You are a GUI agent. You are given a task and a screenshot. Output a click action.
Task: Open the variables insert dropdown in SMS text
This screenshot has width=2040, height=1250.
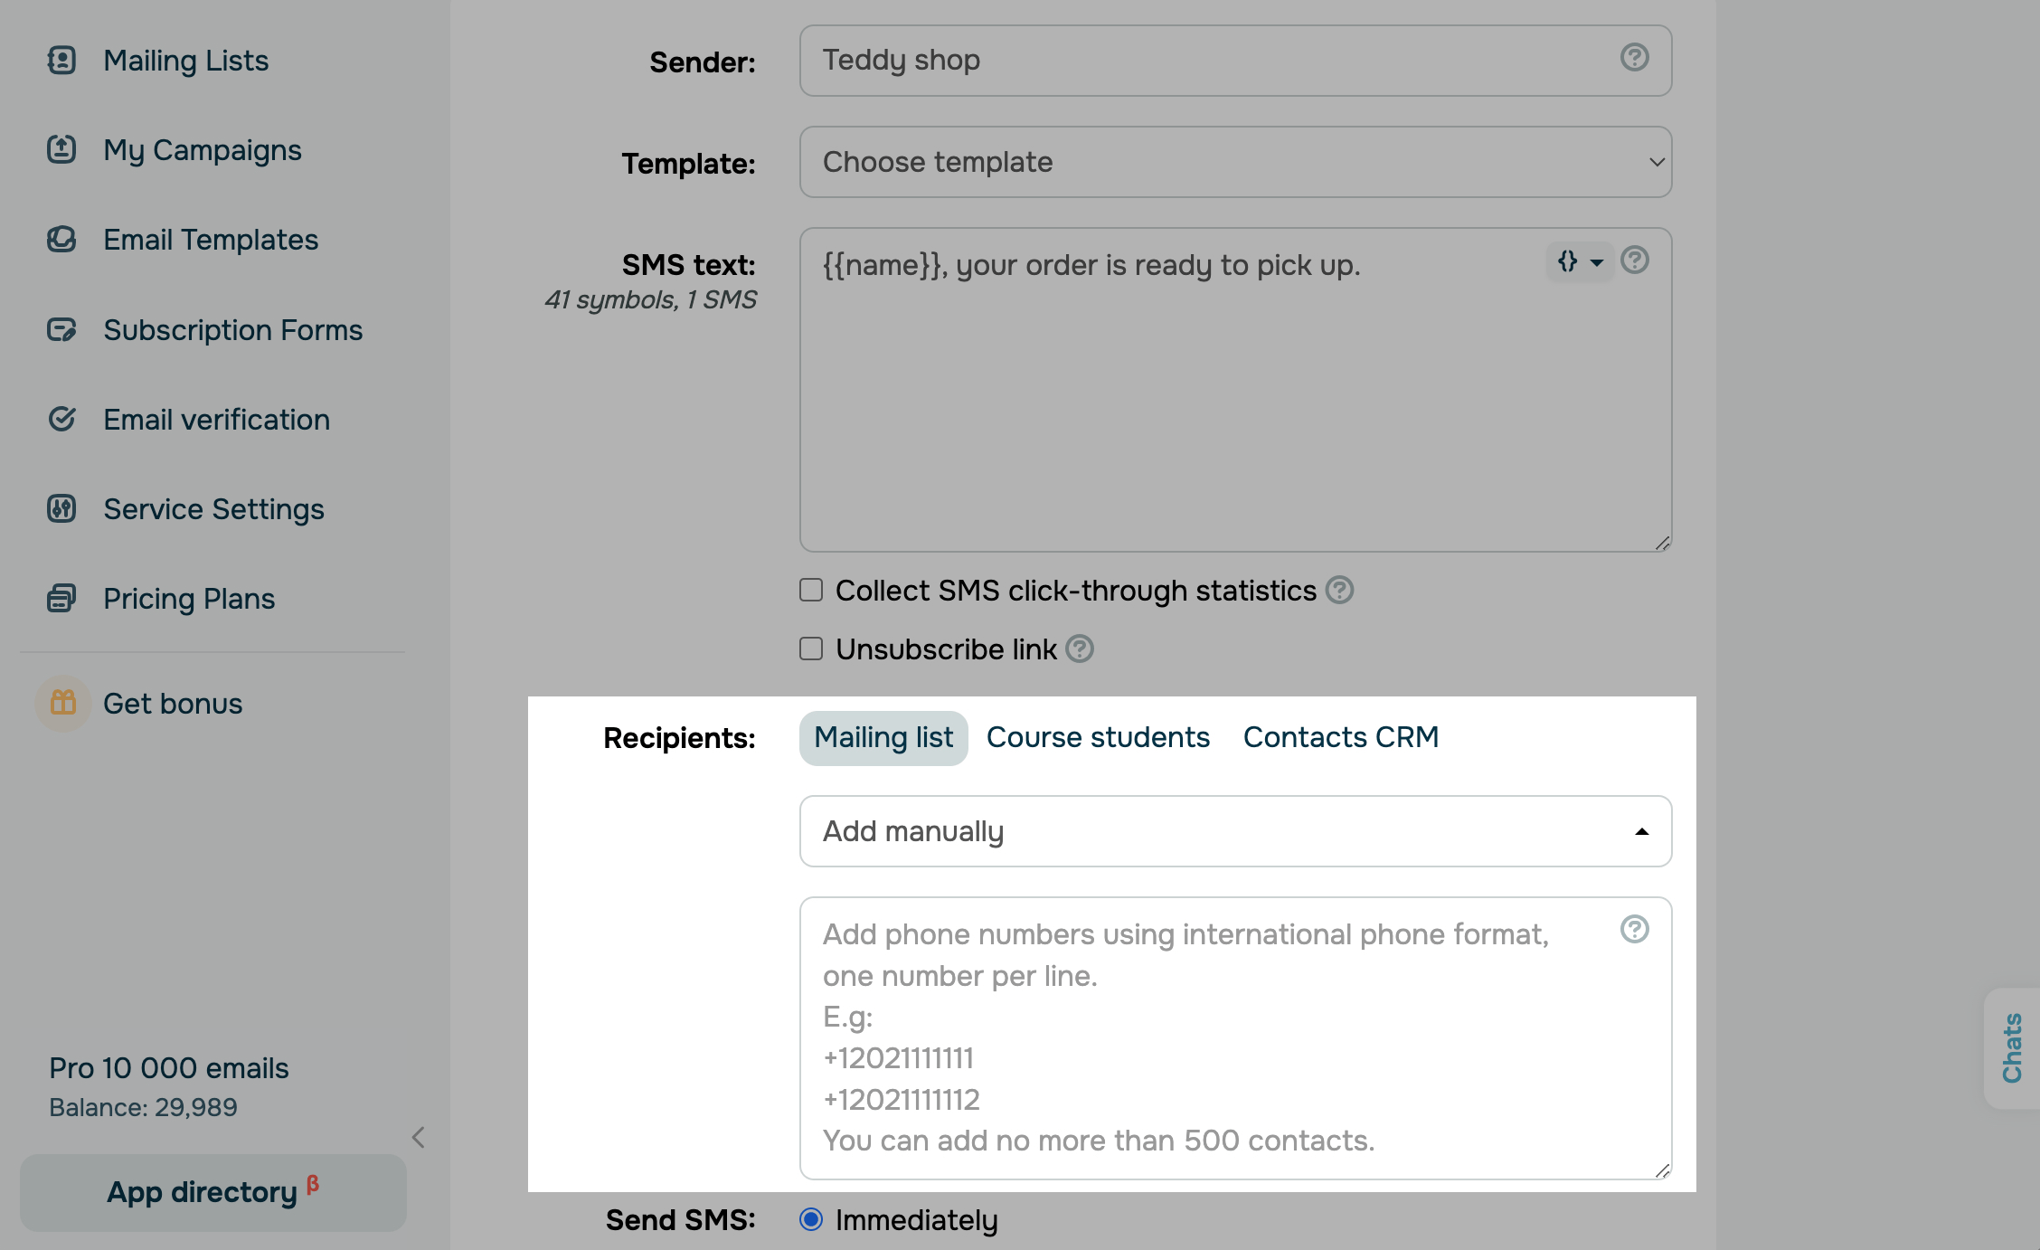click(x=1579, y=262)
